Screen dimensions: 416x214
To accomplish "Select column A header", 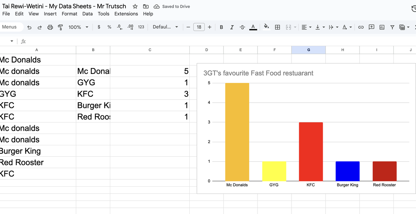I will pyautogui.click(x=37, y=50).
